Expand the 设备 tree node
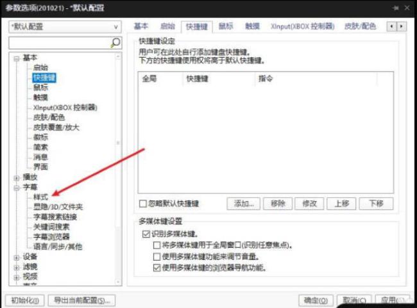The image size is (417, 308). coord(17,257)
